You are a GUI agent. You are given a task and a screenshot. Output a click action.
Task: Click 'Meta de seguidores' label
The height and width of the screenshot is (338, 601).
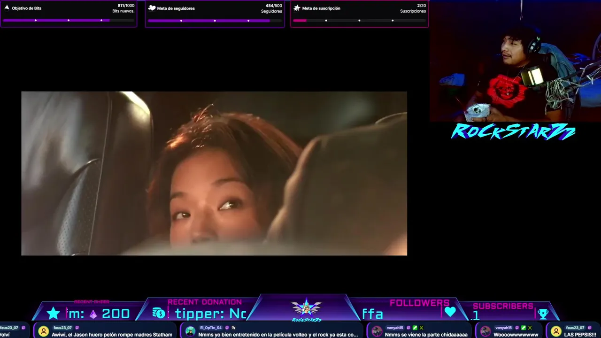pyautogui.click(x=176, y=8)
